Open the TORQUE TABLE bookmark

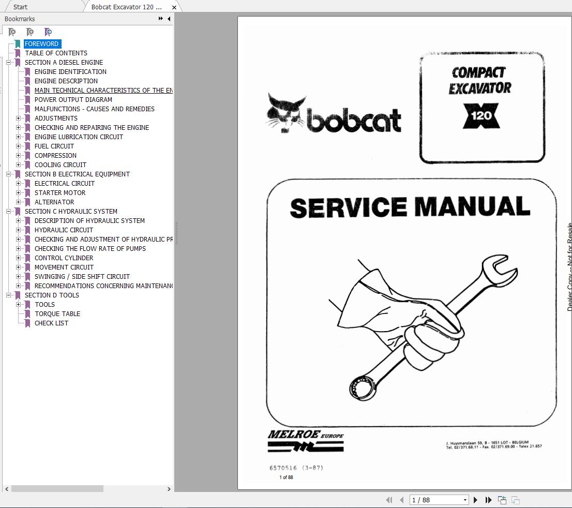pyautogui.click(x=57, y=313)
